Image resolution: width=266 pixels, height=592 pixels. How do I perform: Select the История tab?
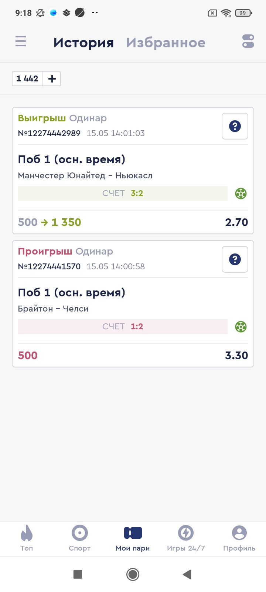point(83,43)
